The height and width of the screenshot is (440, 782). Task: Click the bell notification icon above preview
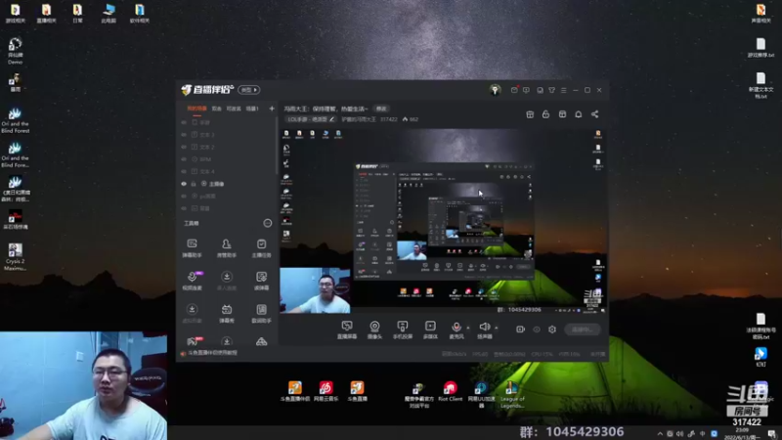tap(579, 114)
